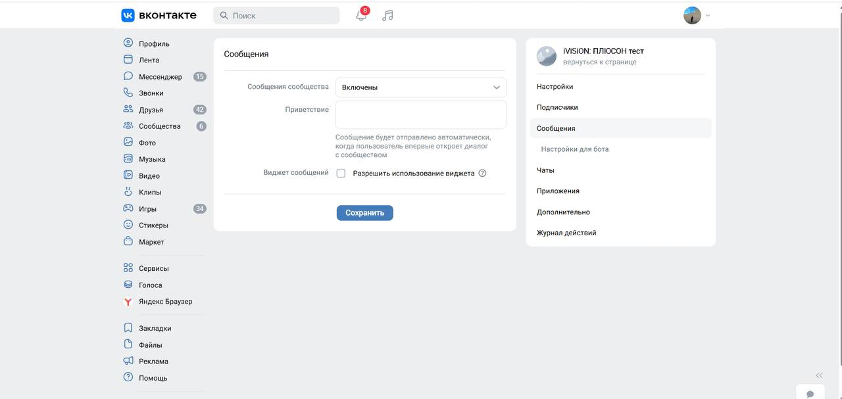The height and width of the screenshot is (399, 842).
Task: Open Настройки для бота submenu item
Action: coord(621,149)
